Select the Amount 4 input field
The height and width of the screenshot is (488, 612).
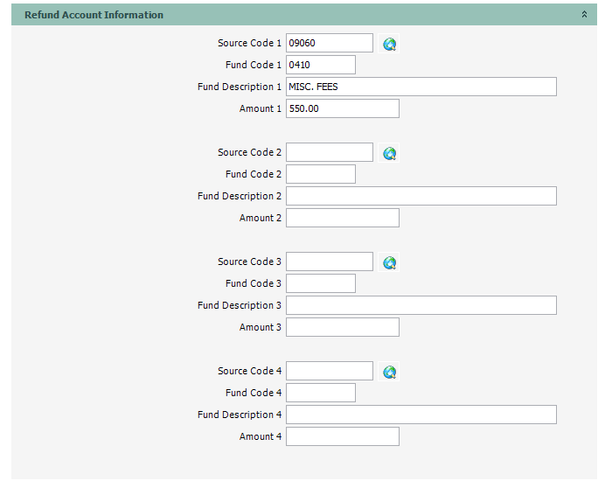(x=342, y=436)
